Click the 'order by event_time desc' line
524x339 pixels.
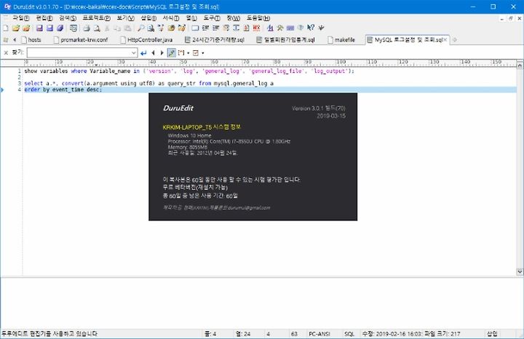pos(63,89)
